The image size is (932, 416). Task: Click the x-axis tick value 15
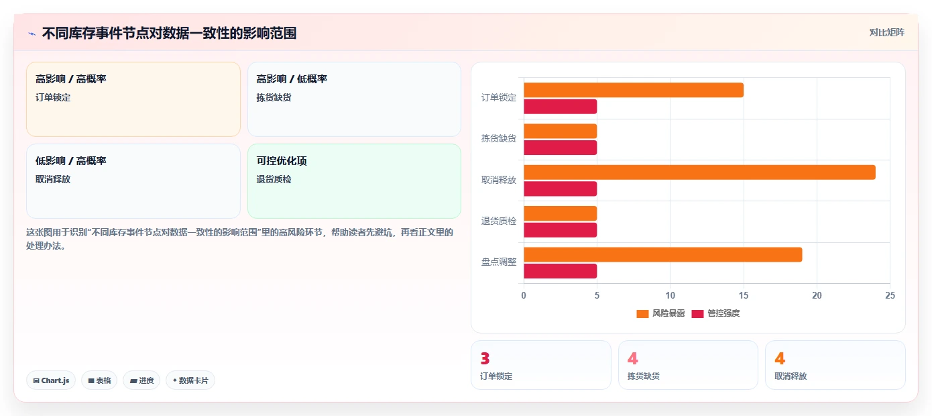pyautogui.click(x=744, y=295)
